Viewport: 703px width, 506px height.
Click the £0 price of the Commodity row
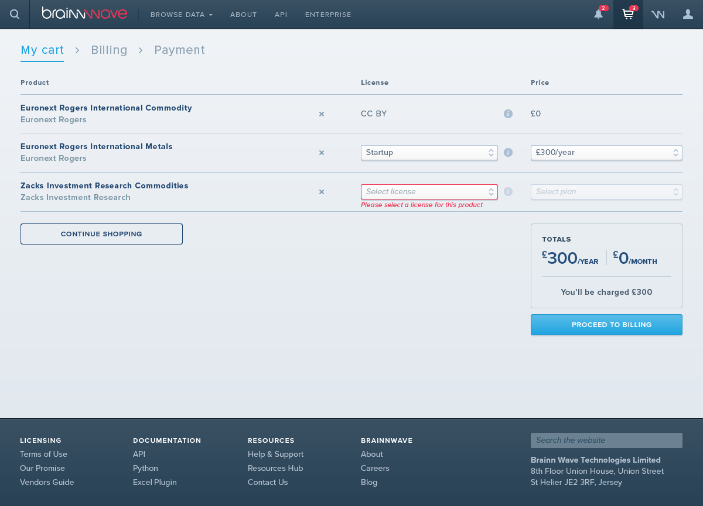[x=536, y=114]
